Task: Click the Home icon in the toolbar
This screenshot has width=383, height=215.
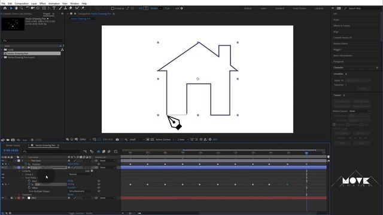Action: [5, 8]
